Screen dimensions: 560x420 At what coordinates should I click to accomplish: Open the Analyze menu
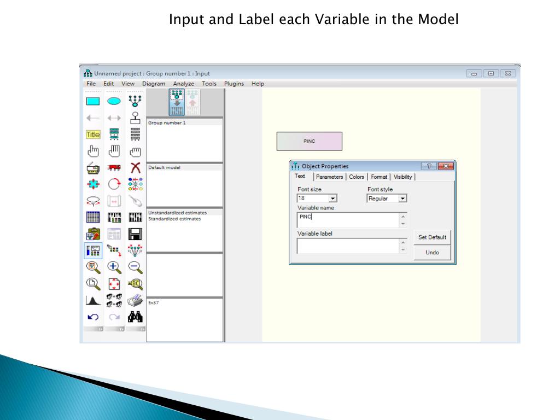point(184,84)
